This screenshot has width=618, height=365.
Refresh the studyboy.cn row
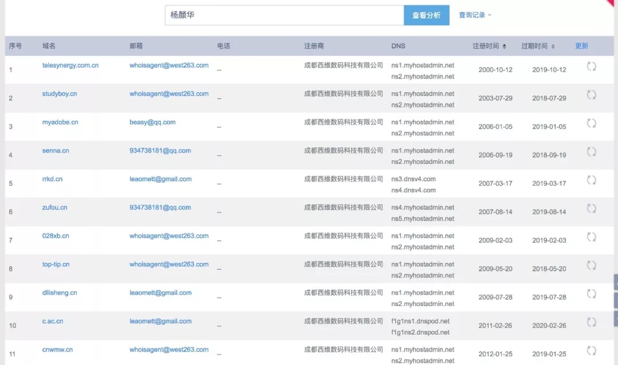pyautogui.click(x=591, y=95)
